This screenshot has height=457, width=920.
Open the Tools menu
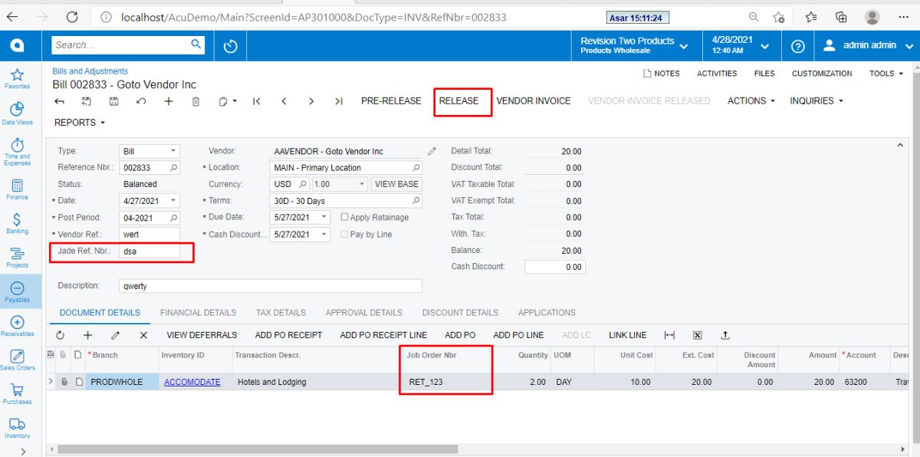[886, 74]
